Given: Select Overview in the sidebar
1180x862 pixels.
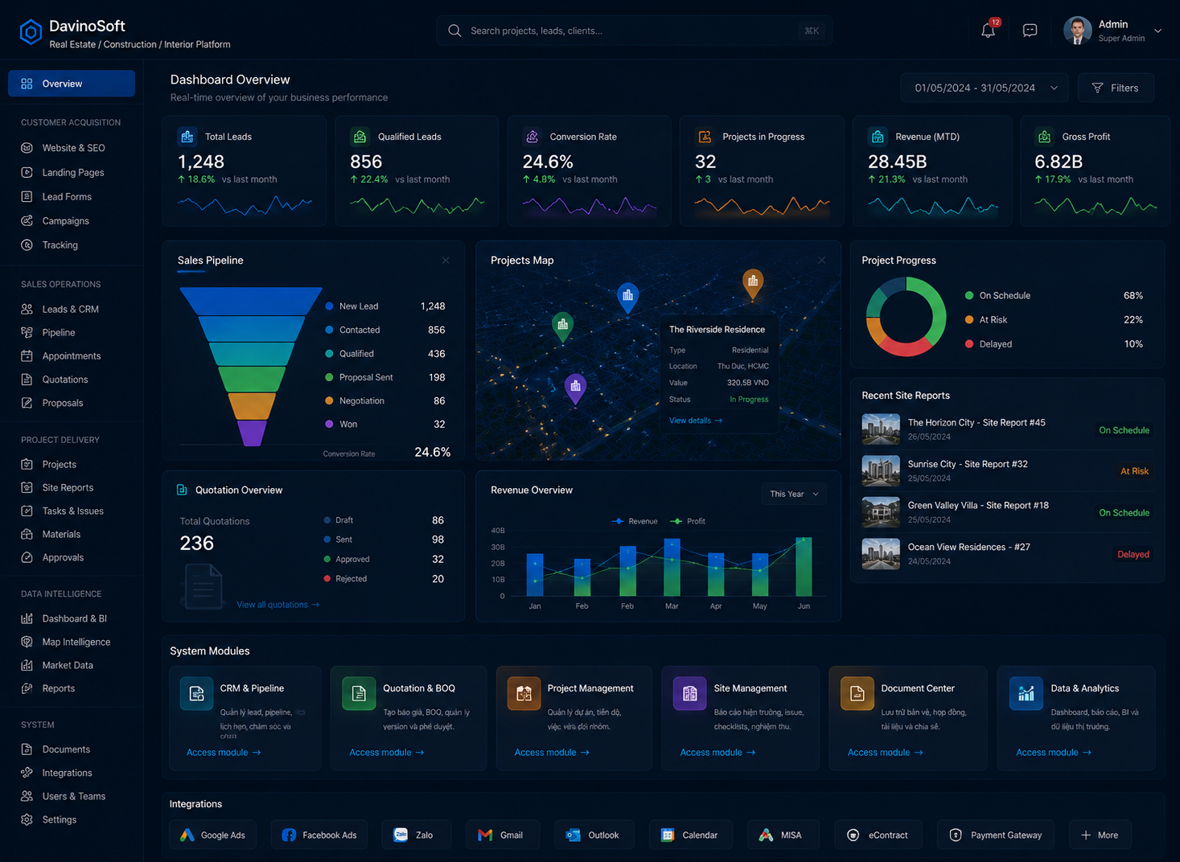Looking at the screenshot, I should click(72, 84).
